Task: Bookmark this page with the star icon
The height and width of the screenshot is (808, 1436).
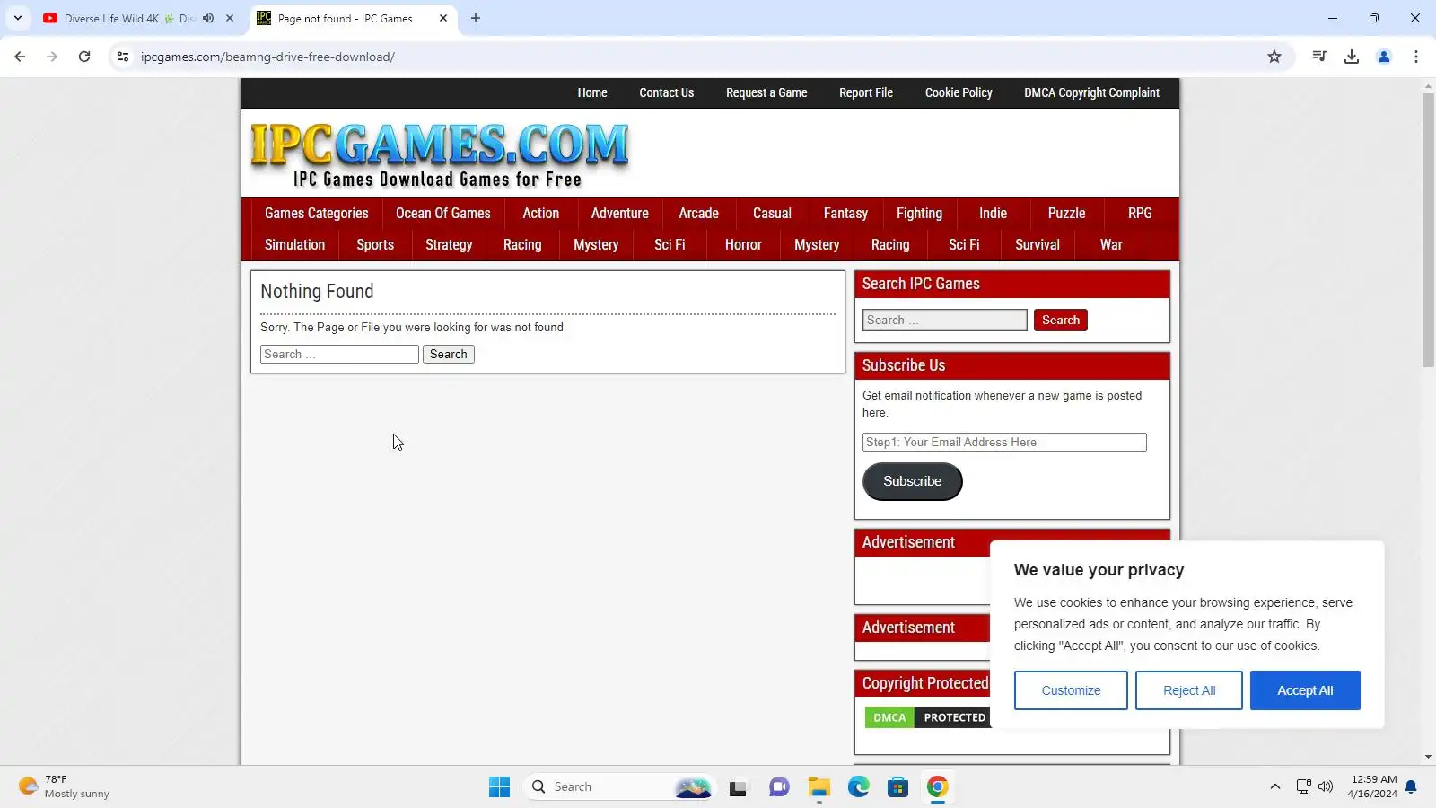Action: 1274,57
